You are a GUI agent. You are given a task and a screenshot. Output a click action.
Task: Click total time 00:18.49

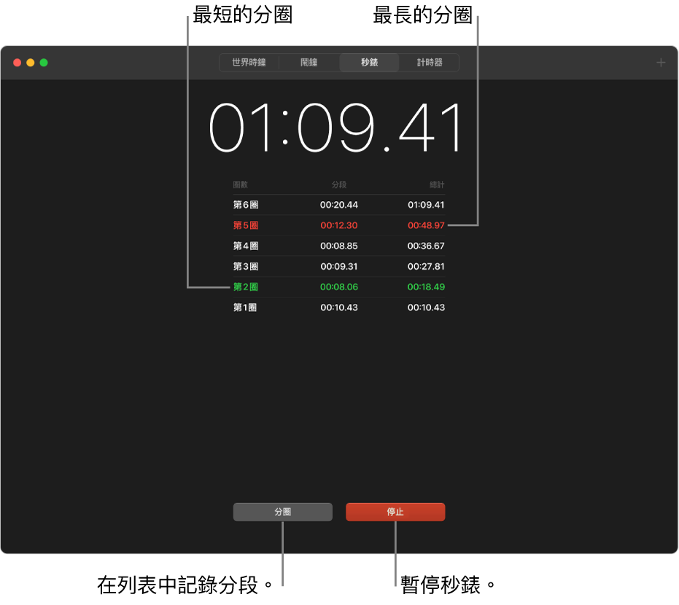(x=426, y=287)
